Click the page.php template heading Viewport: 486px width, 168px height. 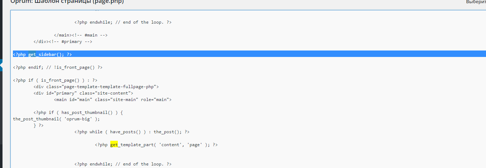pos(68,2)
